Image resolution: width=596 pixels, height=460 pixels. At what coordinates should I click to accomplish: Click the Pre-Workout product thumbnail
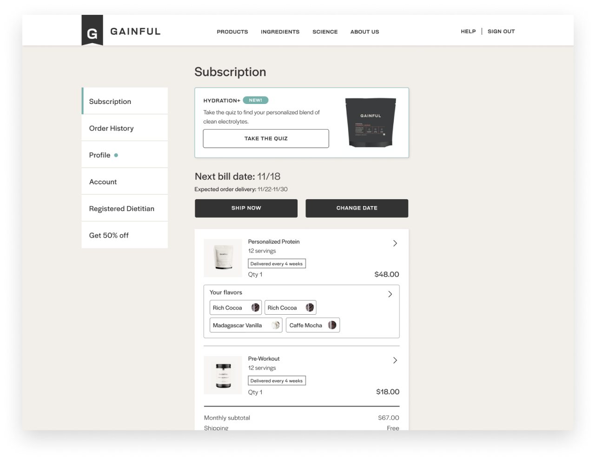tap(223, 375)
